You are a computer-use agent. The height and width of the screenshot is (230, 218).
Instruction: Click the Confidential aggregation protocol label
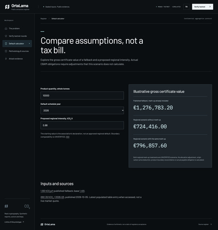pos(198,18)
